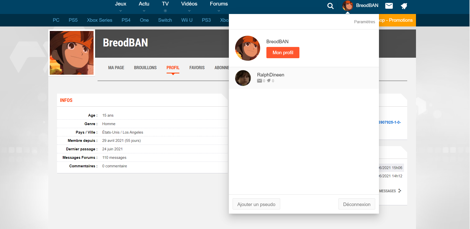
Task: Click the 'Homme' gender value
Action: 109,124
